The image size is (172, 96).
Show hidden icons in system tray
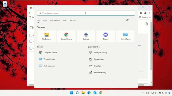pos(143,93)
